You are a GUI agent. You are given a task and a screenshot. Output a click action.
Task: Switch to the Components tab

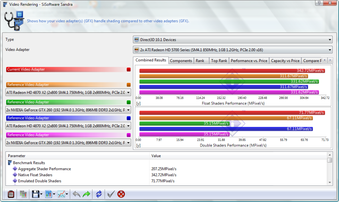pos(181,61)
